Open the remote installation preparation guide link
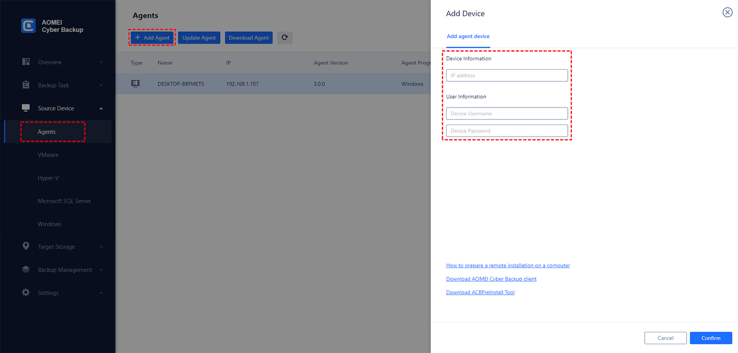Screen dimensions: 738x353 point(508,266)
